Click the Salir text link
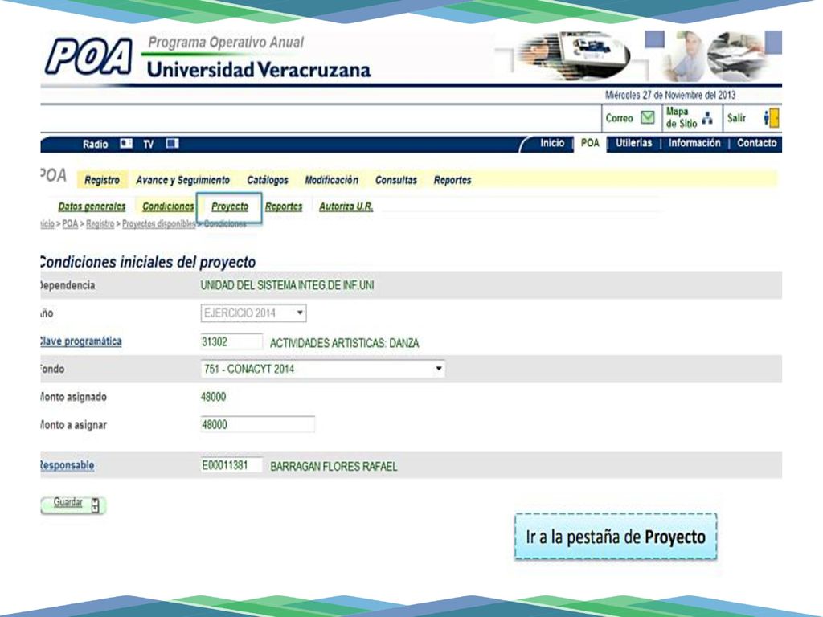Screen dimensions: 823x617 736,118
